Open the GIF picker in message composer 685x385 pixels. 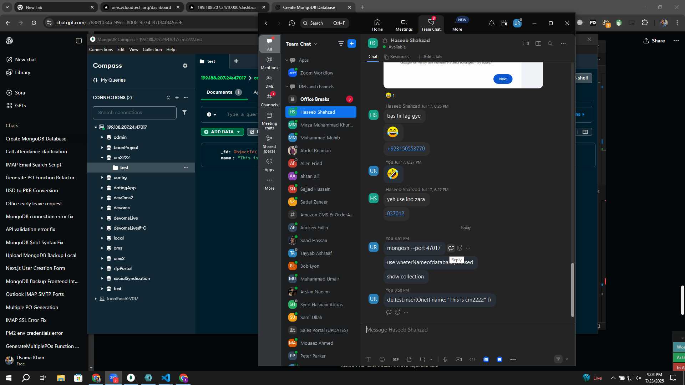395,359
